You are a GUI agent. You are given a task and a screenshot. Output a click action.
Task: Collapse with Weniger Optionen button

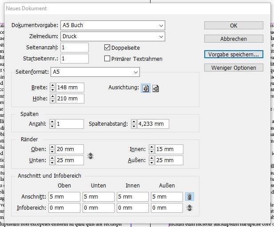234,68
